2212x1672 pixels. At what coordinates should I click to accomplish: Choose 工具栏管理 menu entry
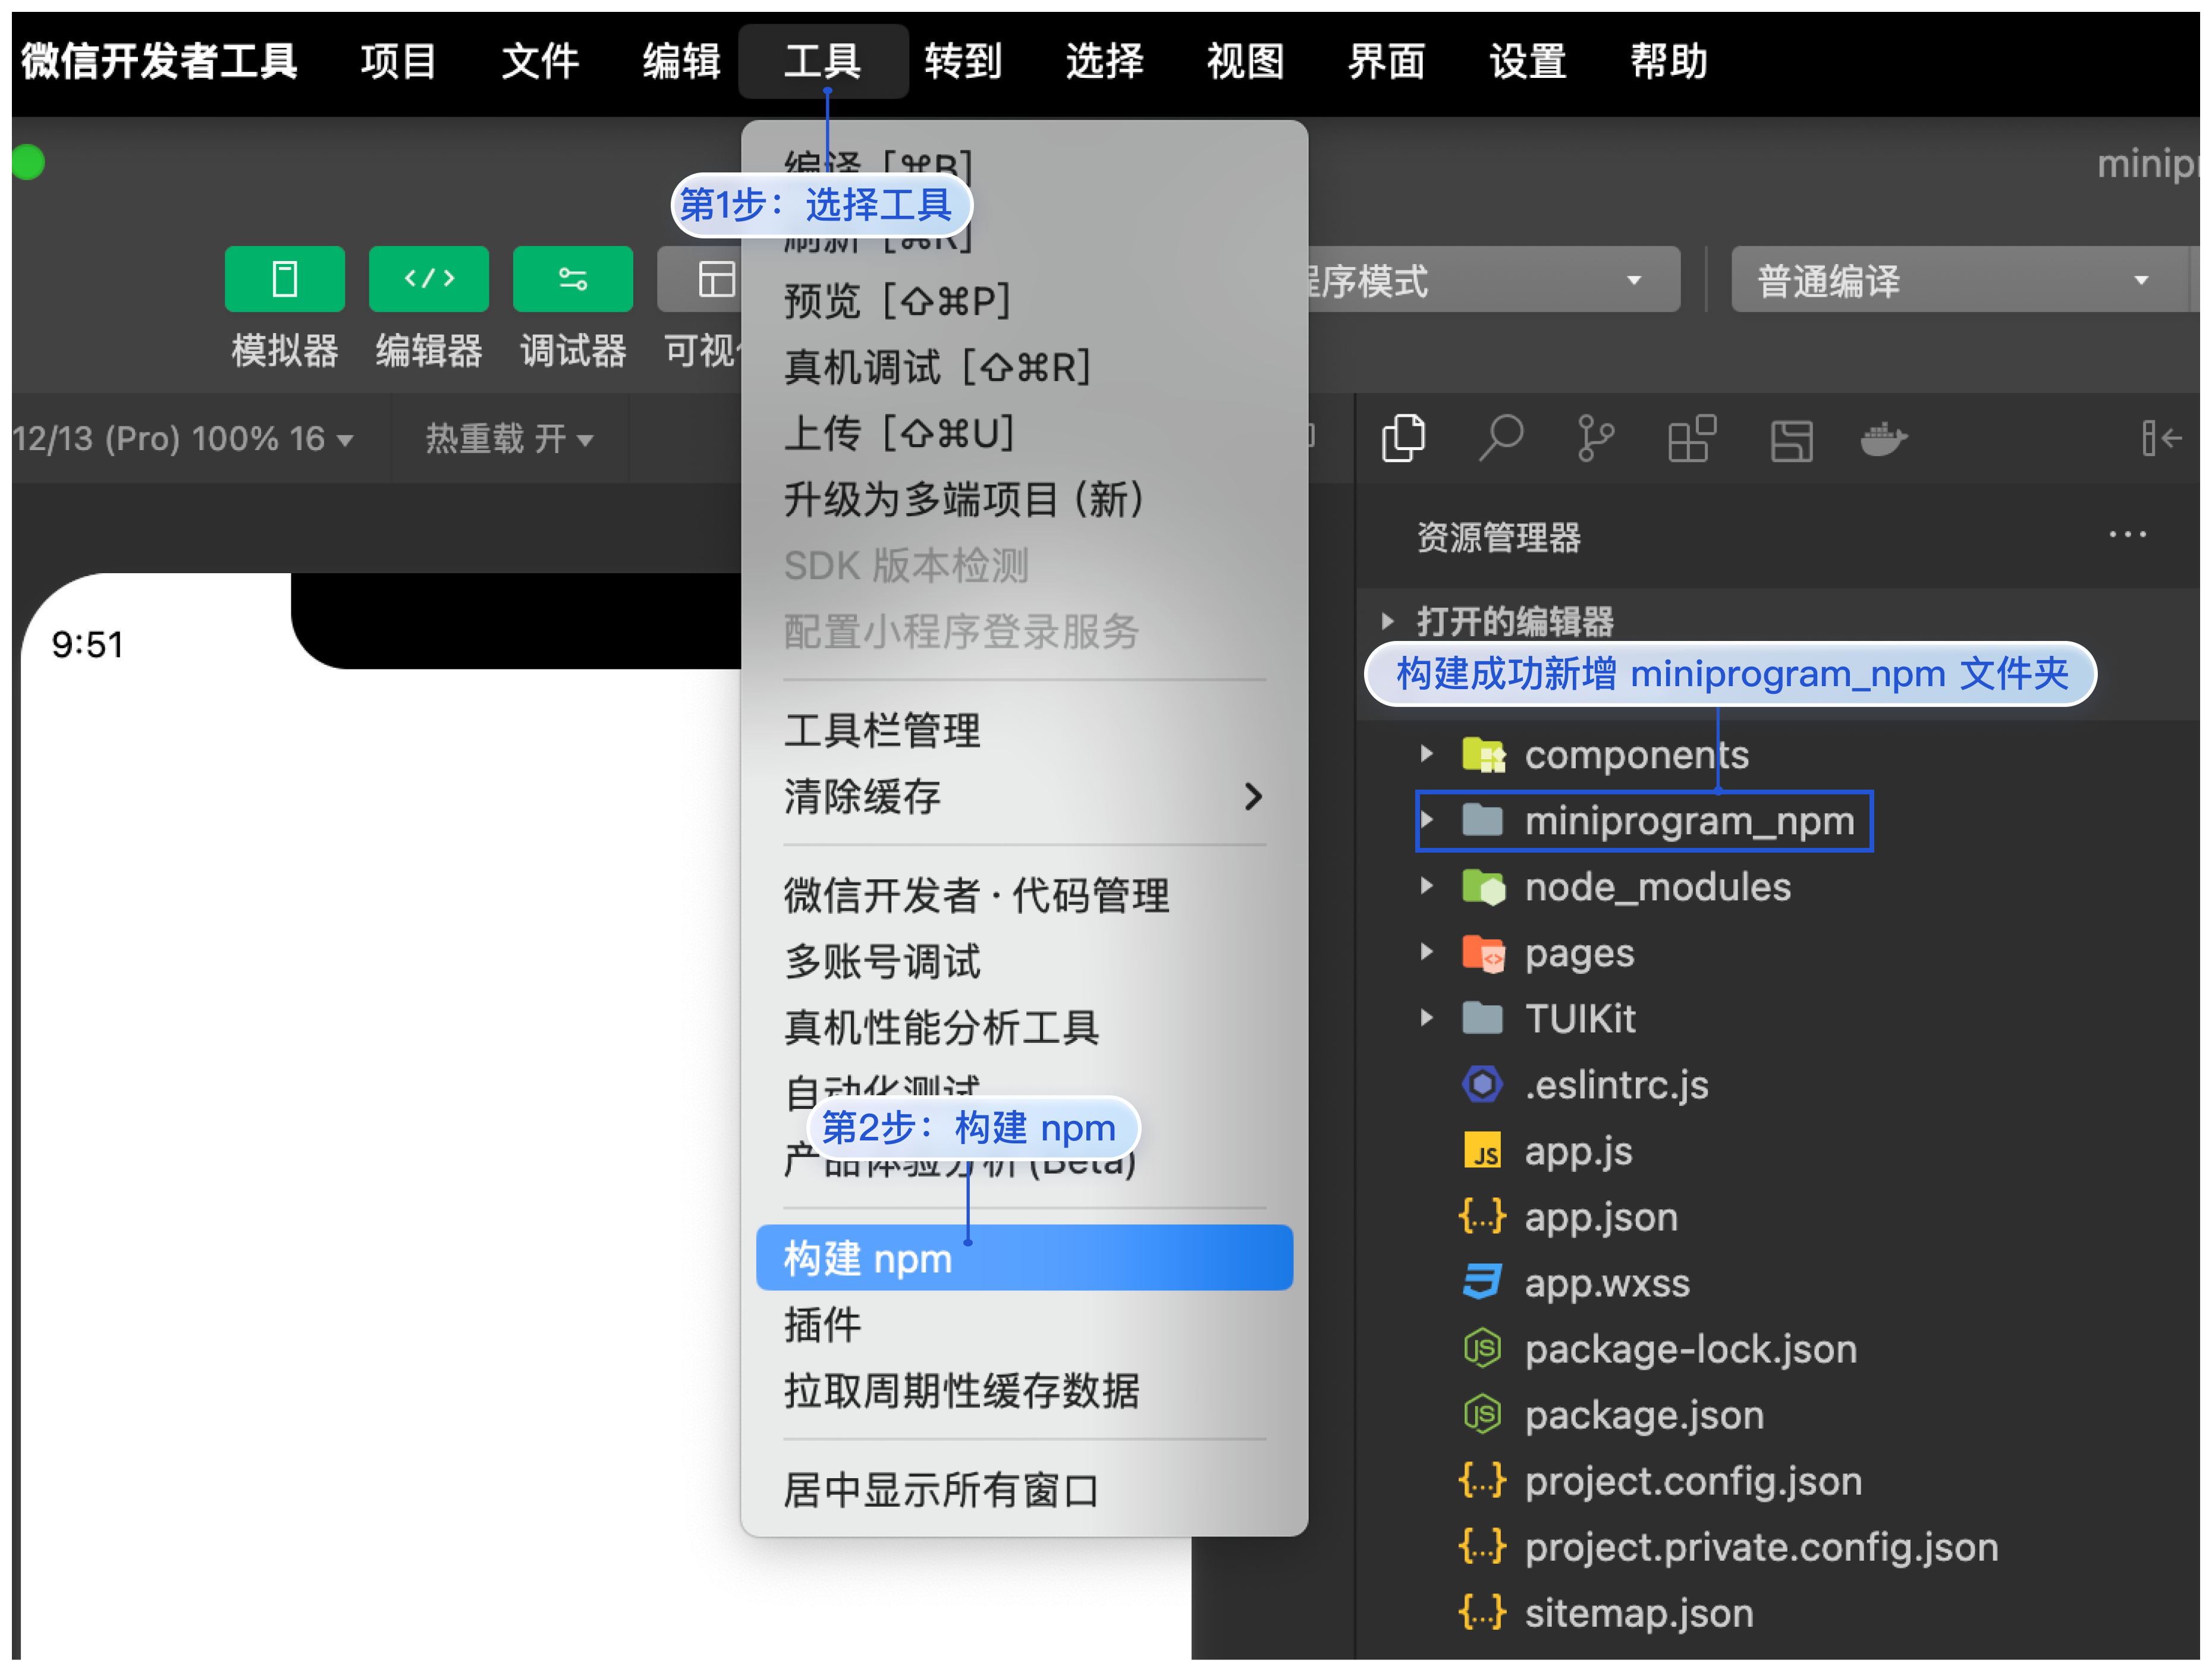click(1024, 730)
